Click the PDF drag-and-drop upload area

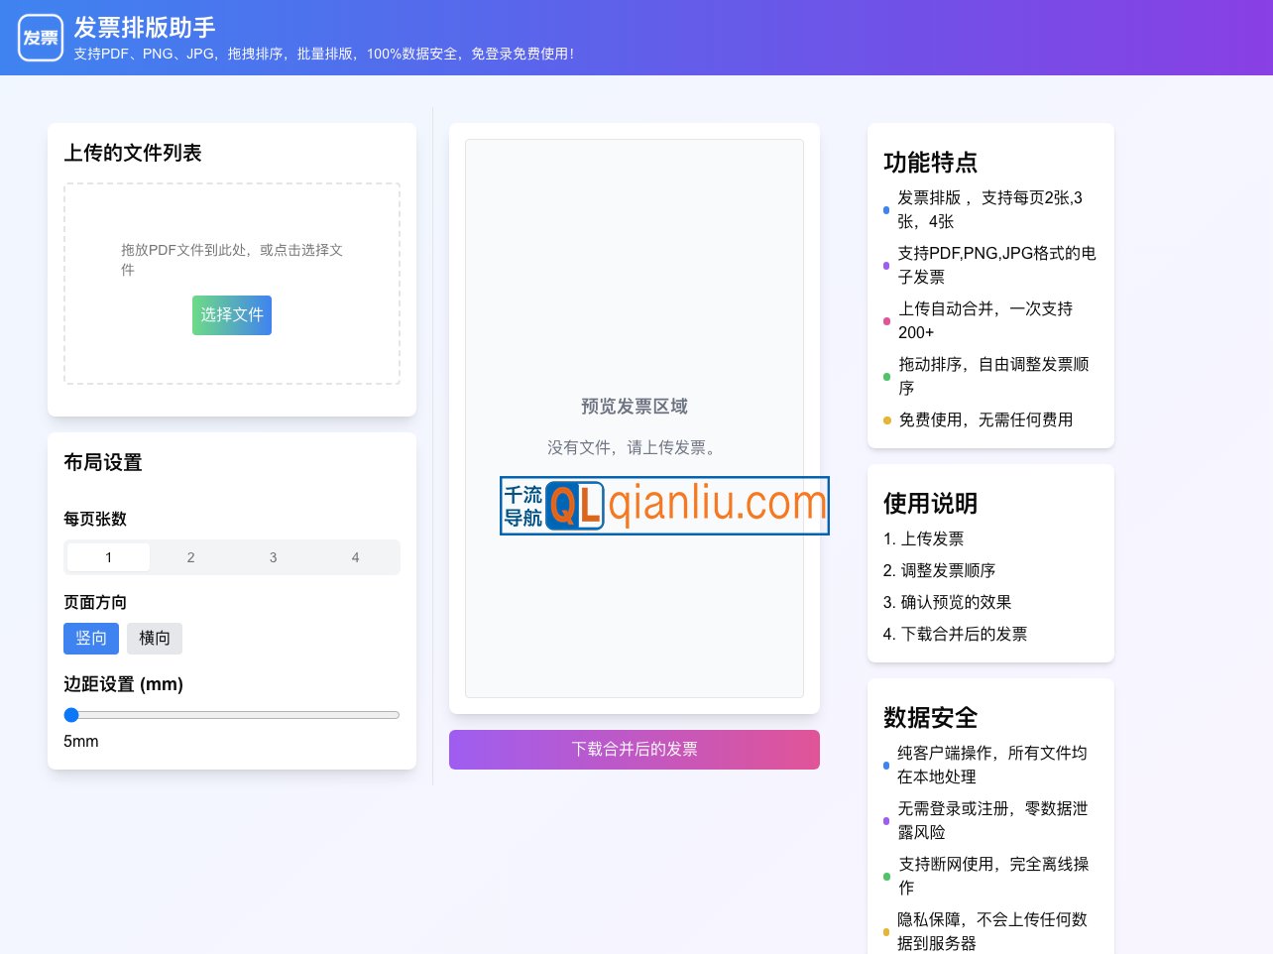(x=232, y=283)
